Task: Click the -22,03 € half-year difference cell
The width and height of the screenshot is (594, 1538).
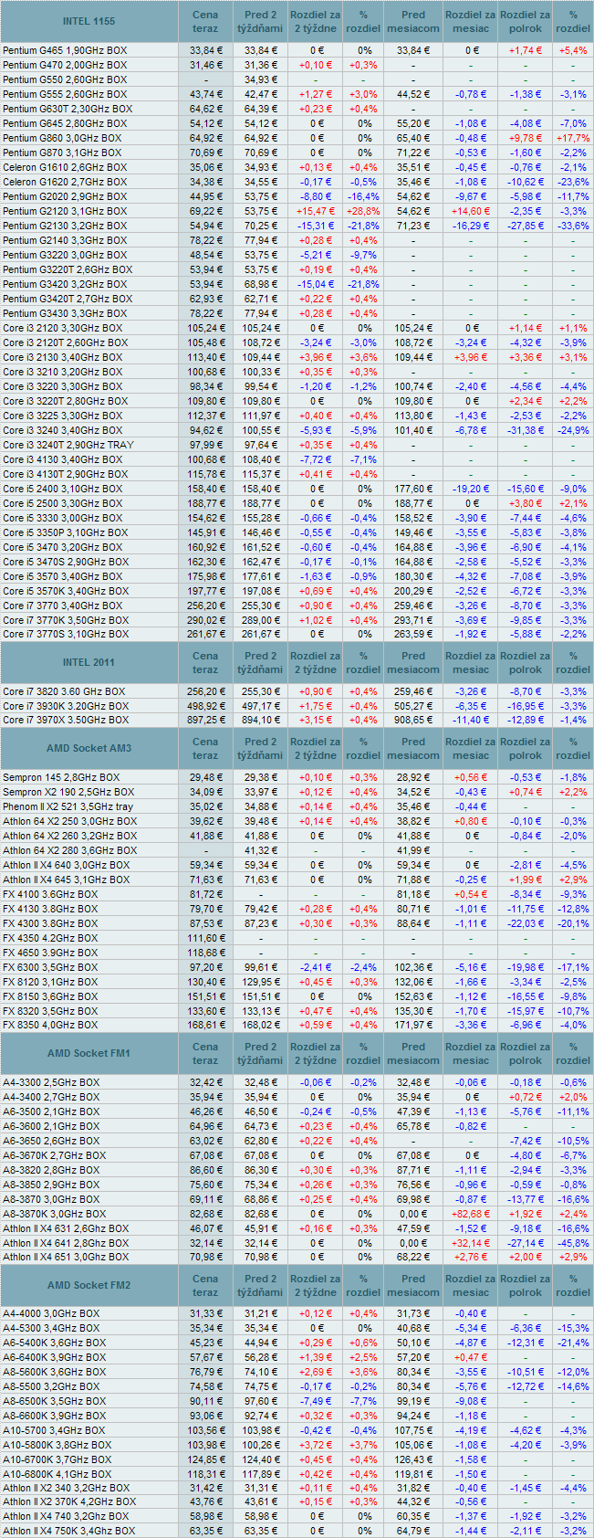Action: [x=526, y=923]
